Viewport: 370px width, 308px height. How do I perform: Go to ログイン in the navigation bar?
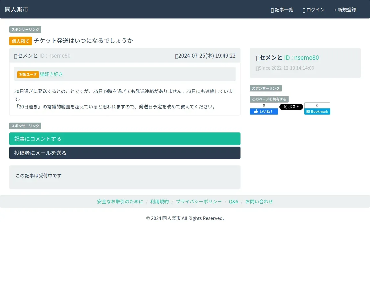[314, 10]
